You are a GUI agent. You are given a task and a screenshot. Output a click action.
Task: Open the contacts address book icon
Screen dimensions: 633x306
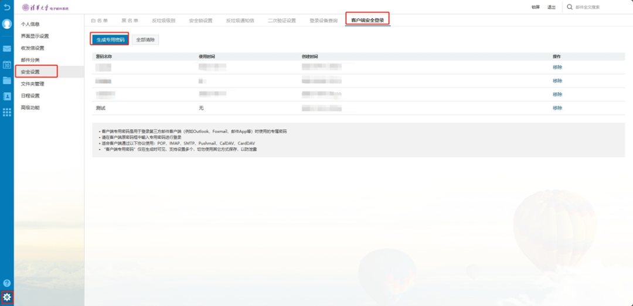(x=7, y=96)
